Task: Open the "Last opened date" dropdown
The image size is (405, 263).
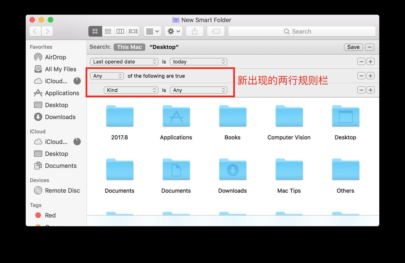Action: tap(124, 61)
